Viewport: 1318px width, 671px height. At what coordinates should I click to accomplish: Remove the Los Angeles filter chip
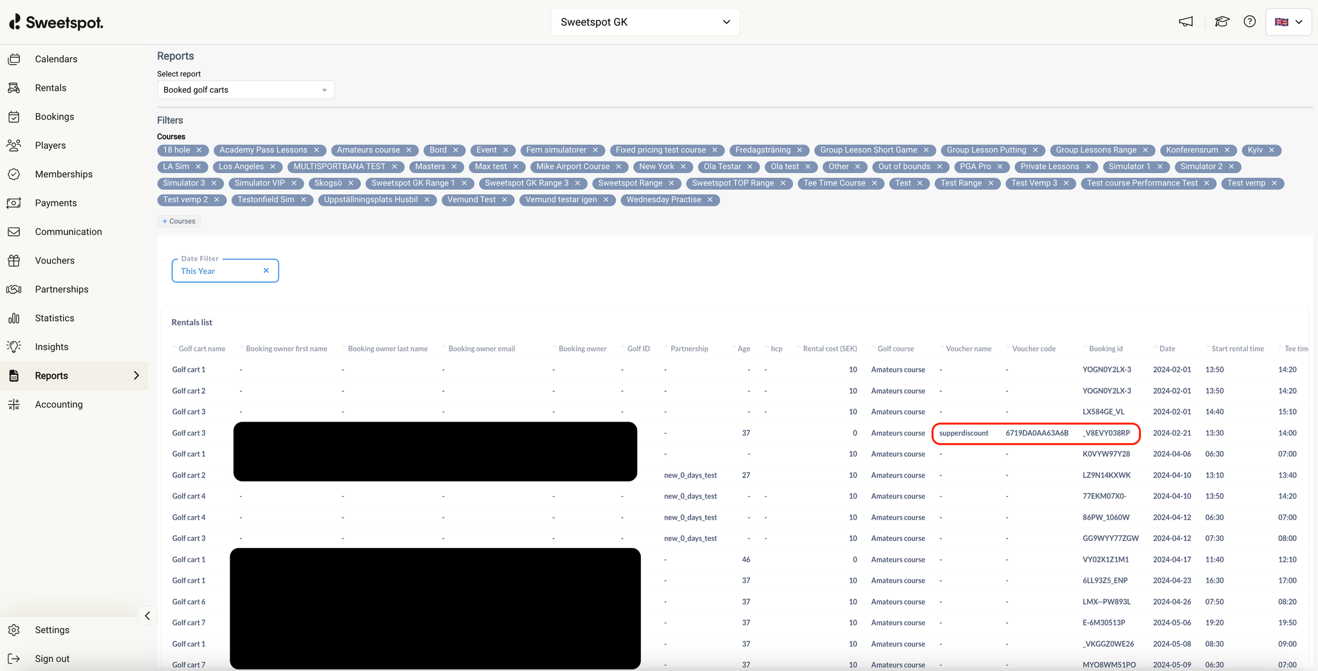(x=272, y=167)
